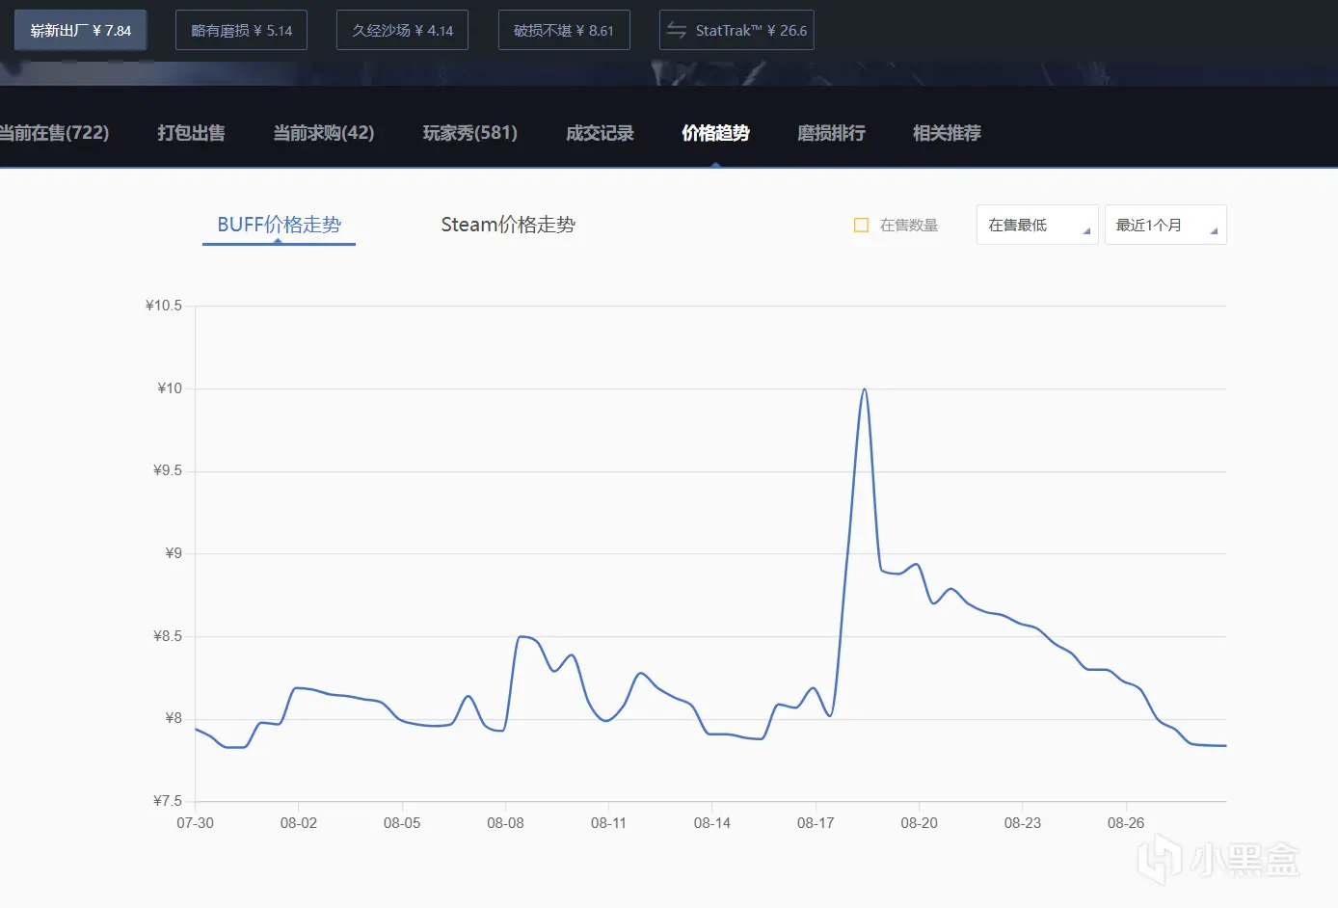Select the 略有磨损 ¥ 5.14 wear button
The width and height of the screenshot is (1338, 908).
point(241,30)
